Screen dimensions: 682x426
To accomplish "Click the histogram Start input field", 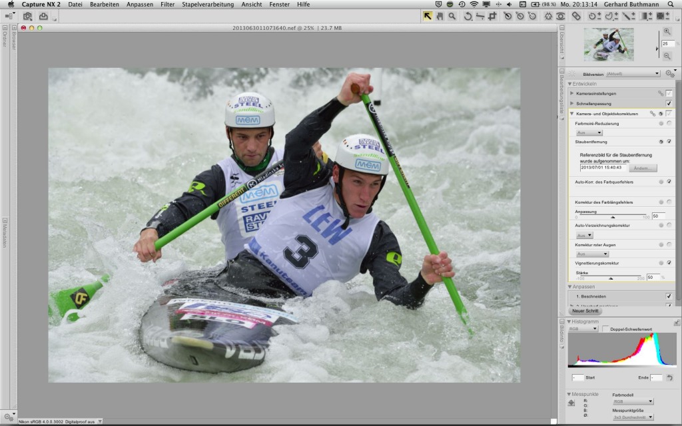I will tap(577, 377).
